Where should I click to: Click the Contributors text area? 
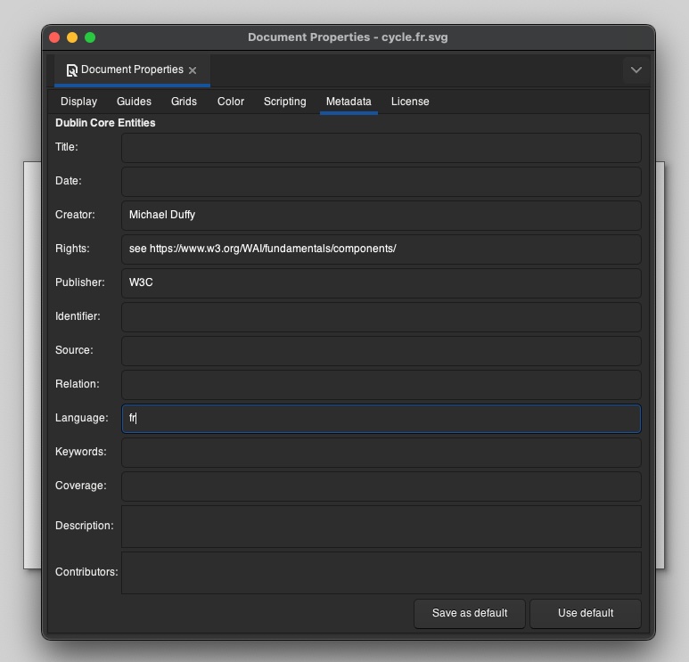(381, 573)
